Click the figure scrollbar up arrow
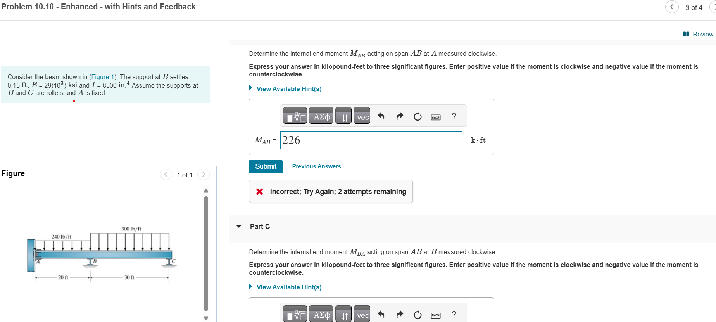Viewport: 716px width, 322px height. [206, 191]
